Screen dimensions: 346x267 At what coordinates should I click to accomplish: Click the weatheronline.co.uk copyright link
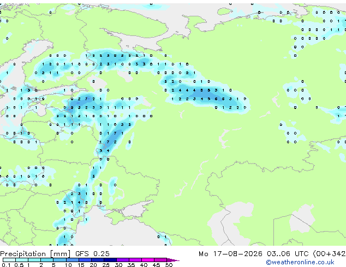pyautogui.click(x=300, y=262)
